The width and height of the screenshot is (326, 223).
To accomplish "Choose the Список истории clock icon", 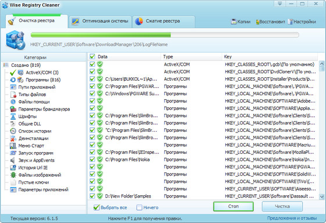I will coord(13,131).
